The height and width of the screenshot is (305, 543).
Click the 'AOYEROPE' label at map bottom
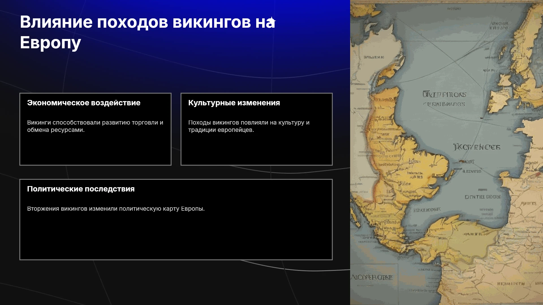point(371,277)
